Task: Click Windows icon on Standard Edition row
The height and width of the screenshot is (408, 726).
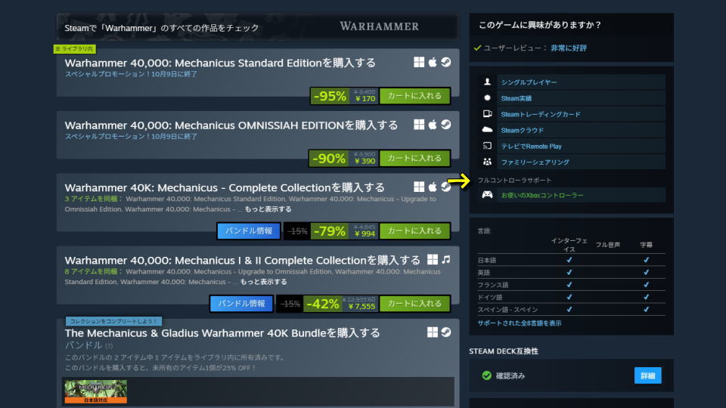Action: click(418, 63)
